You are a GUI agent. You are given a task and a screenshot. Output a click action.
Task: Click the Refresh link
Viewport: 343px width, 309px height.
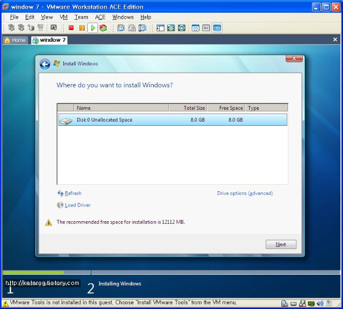(x=73, y=193)
